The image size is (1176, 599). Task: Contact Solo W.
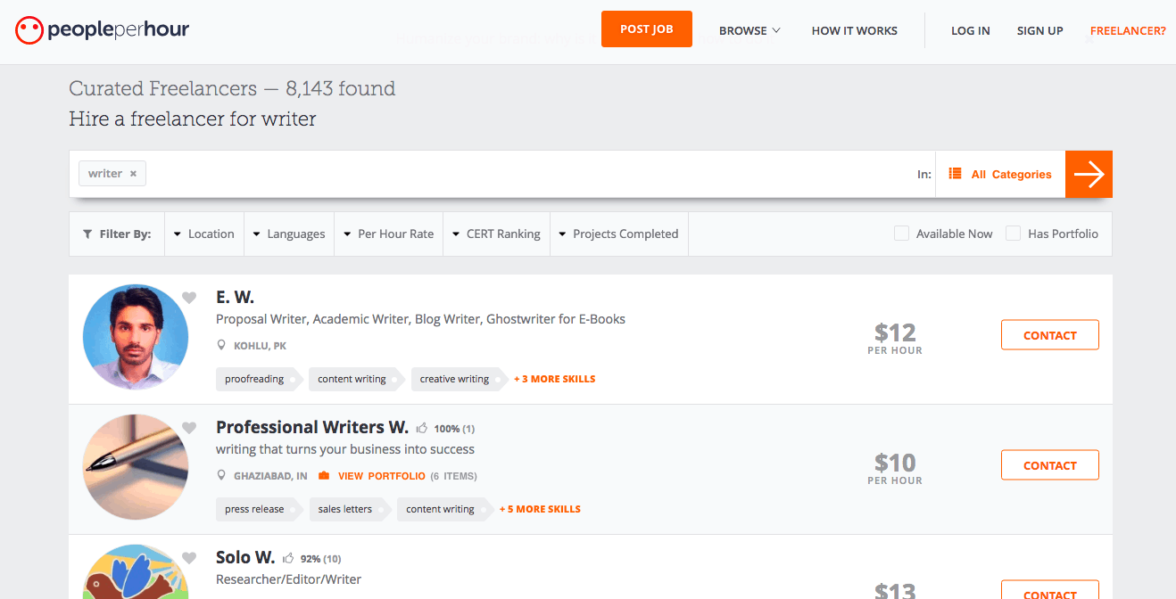pos(1050,592)
